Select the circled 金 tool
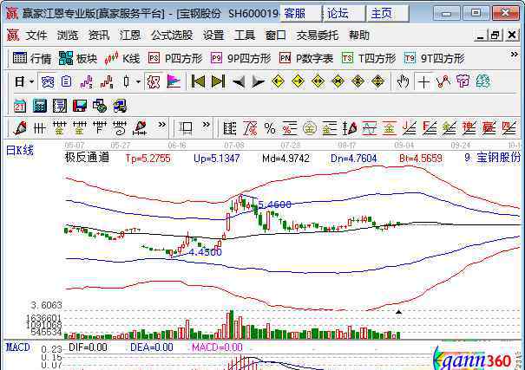The width and height of the screenshot is (525, 370). (x=310, y=128)
